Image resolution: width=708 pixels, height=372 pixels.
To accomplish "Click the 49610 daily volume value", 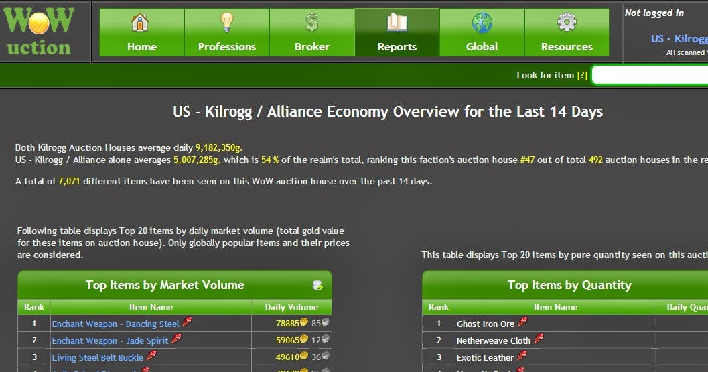I will [x=287, y=357].
